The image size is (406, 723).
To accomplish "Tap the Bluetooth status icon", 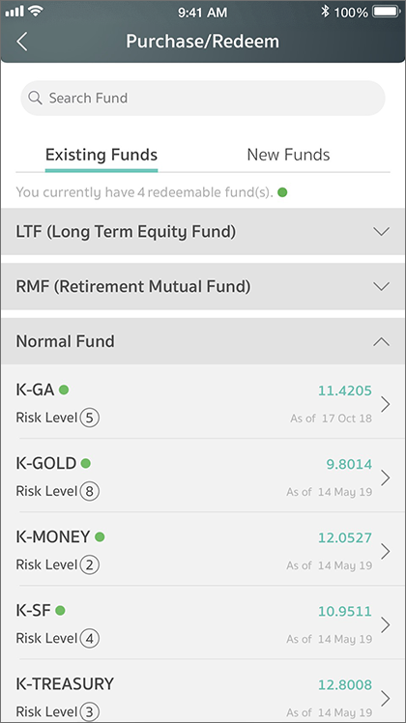I will (325, 12).
